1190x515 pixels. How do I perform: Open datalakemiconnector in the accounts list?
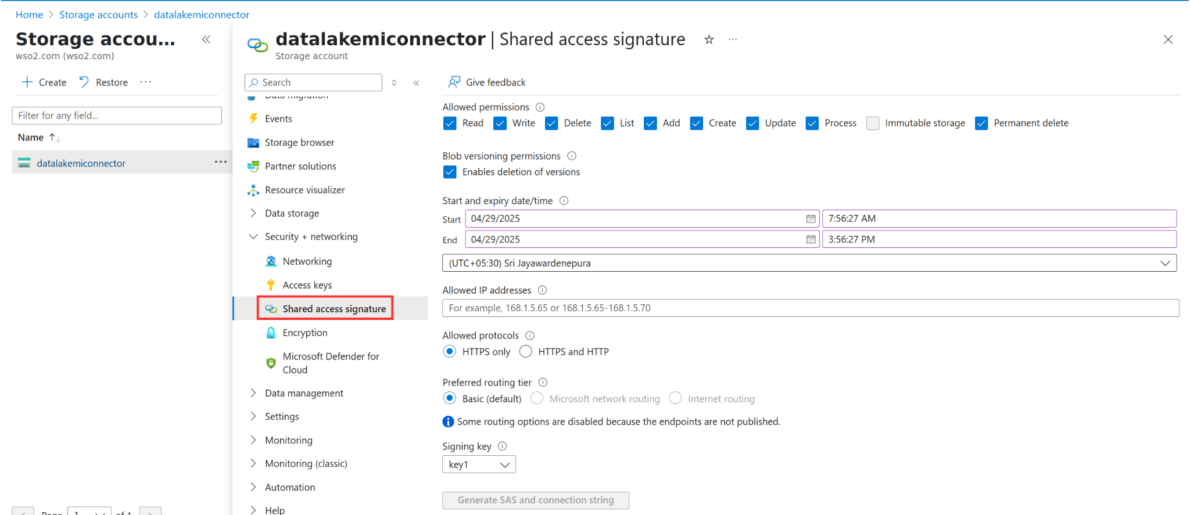81,163
